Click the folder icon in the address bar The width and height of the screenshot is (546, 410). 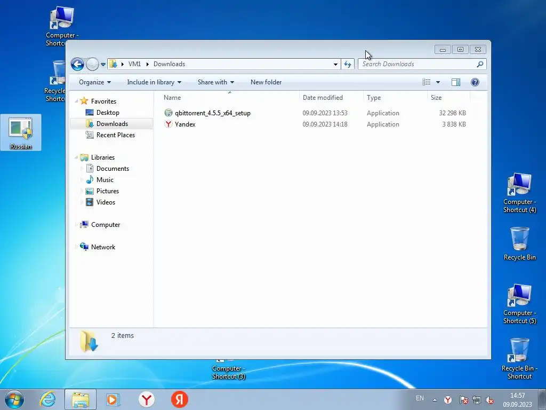click(113, 64)
